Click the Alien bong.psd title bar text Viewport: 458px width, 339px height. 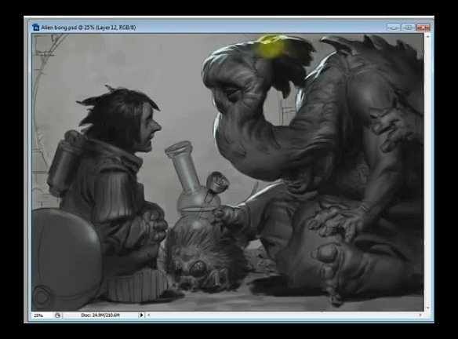pyautogui.click(x=88, y=27)
